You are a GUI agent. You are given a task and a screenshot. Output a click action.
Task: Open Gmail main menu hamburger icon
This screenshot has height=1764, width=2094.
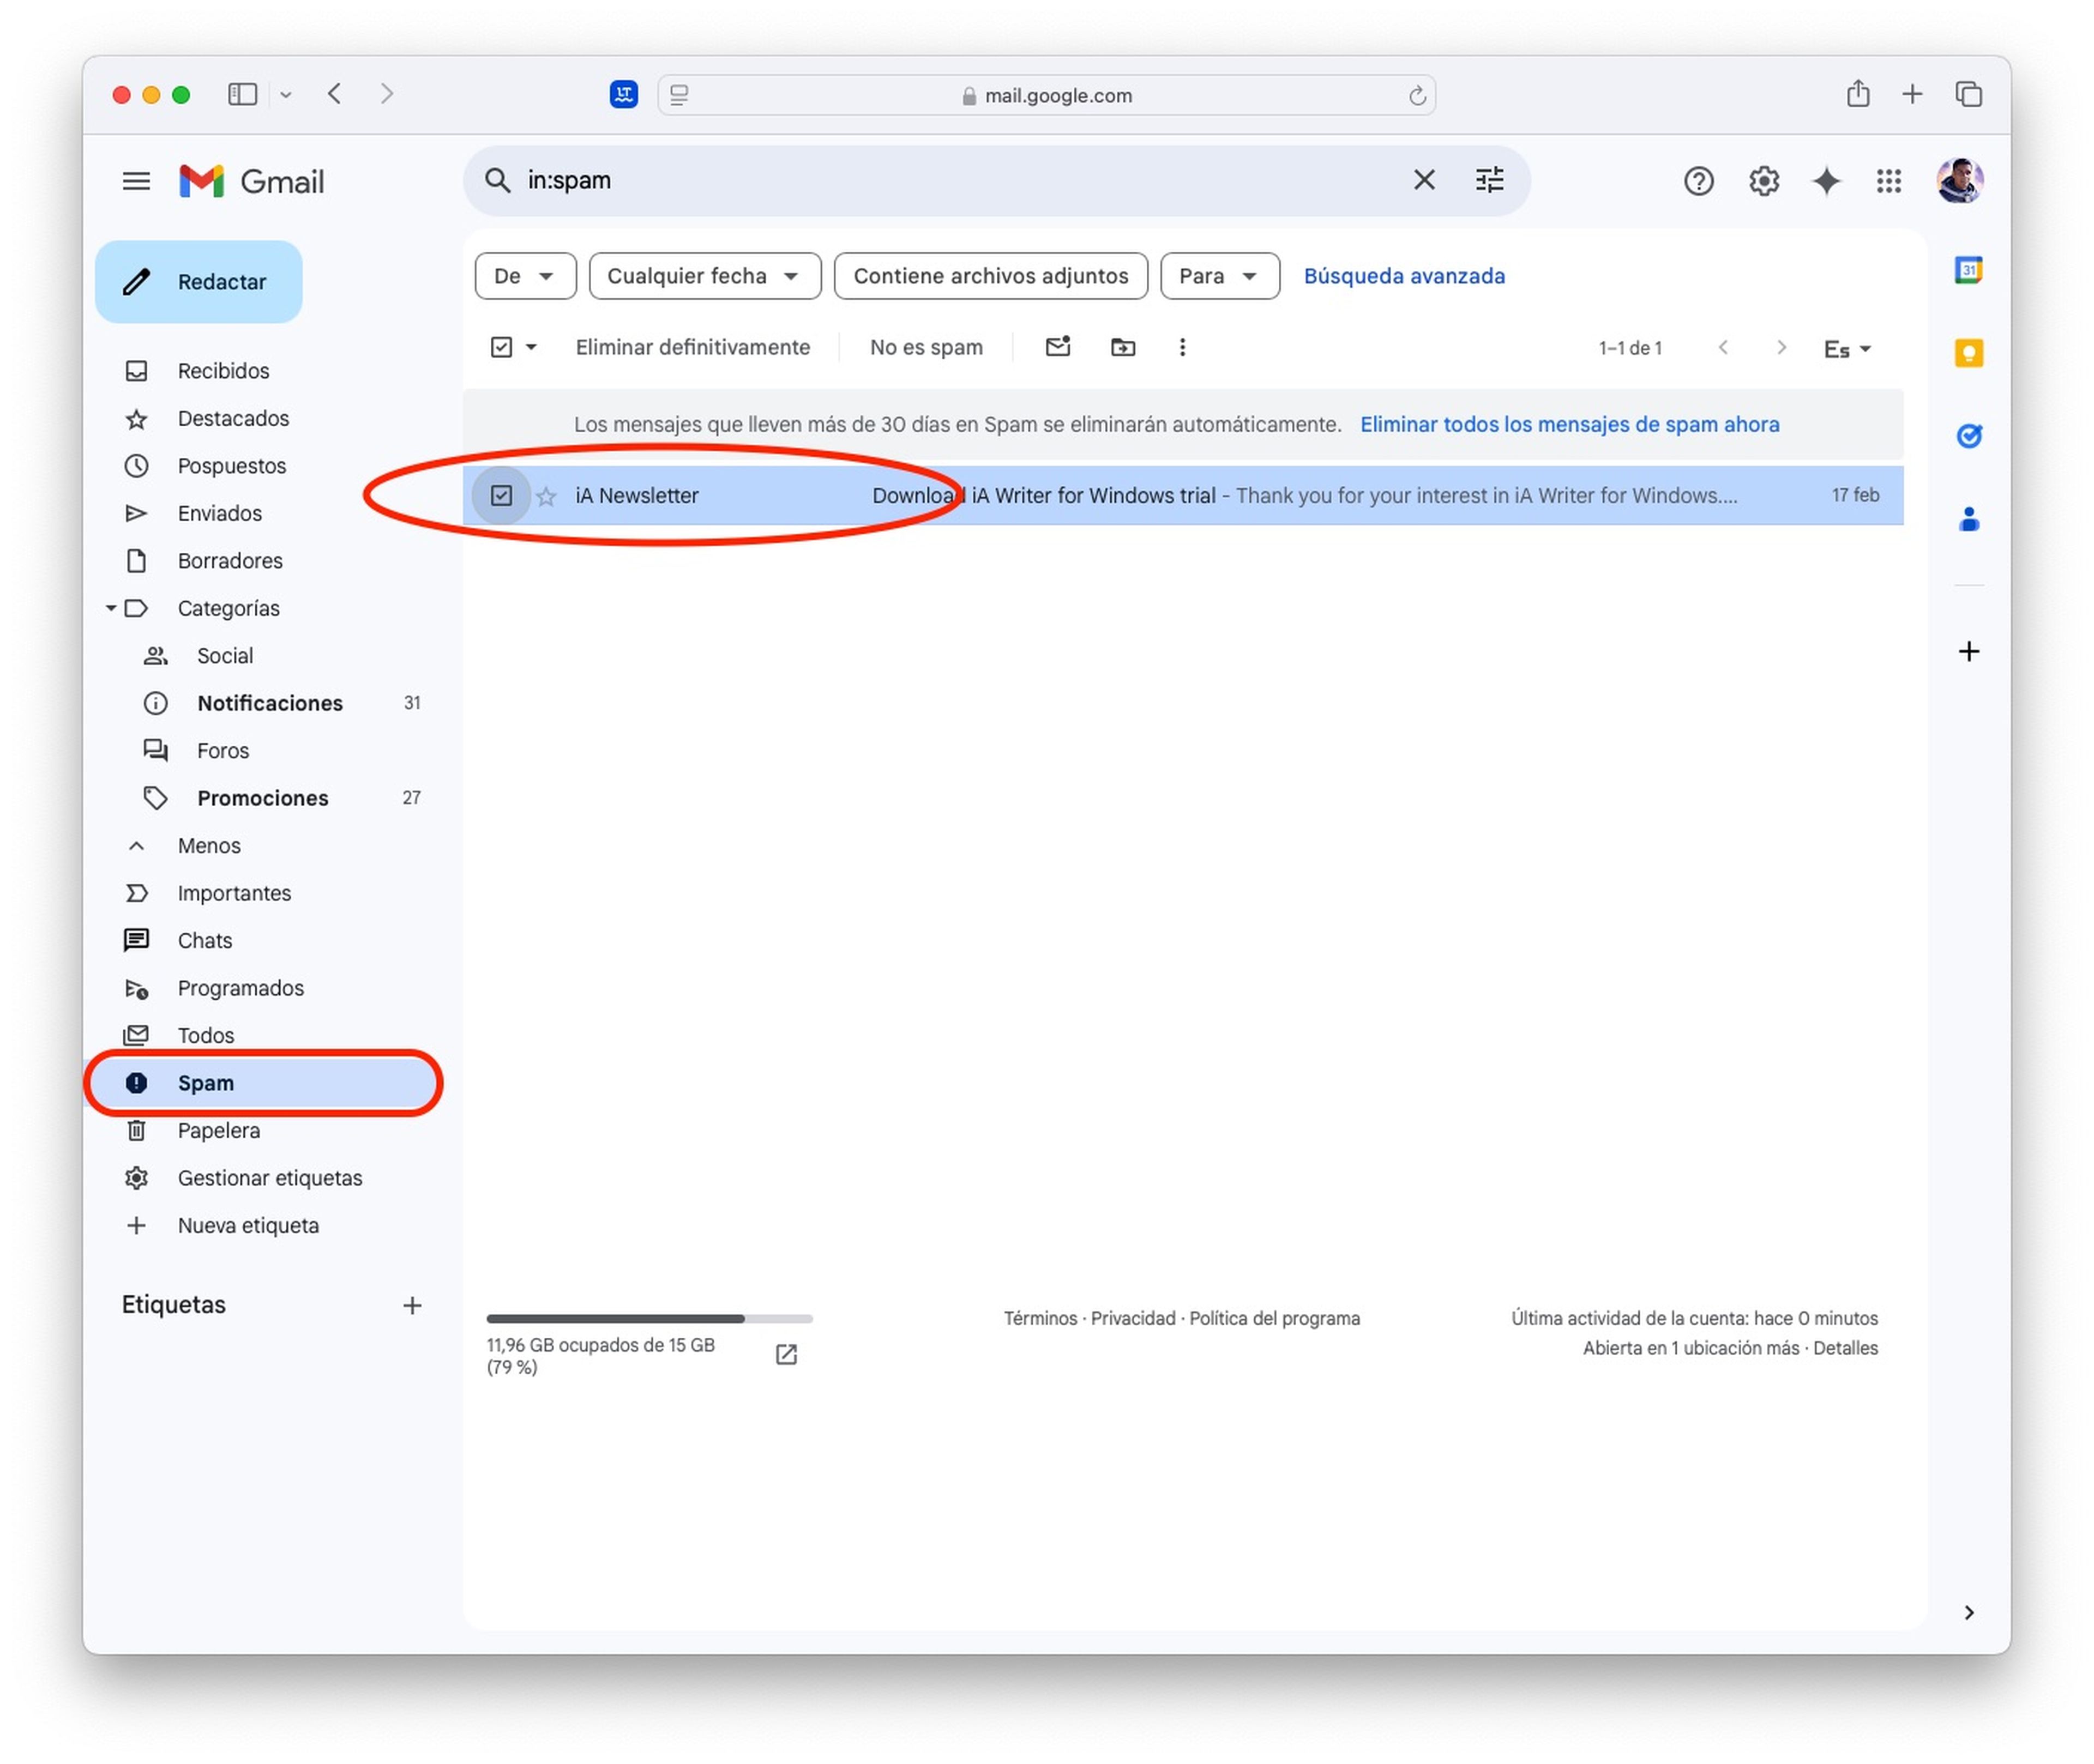[x=136, y=181]
